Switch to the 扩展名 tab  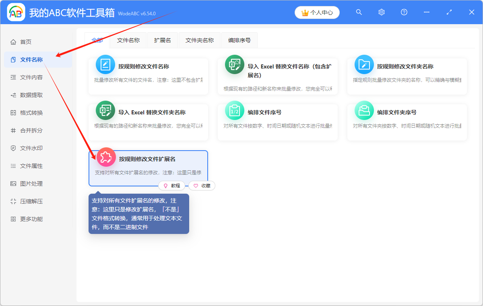(x=162, y=40)
